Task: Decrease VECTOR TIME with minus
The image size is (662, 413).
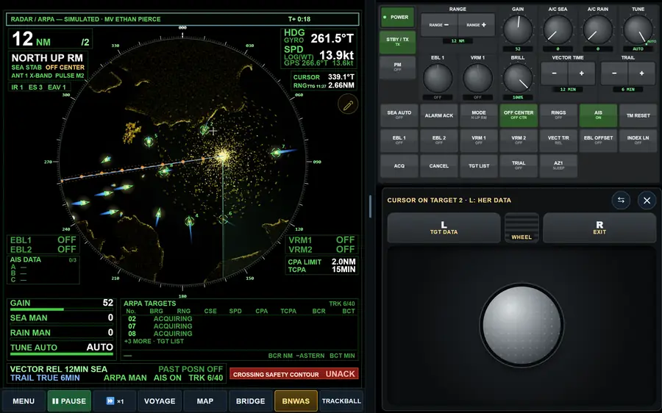Action: tap(554, 73)
